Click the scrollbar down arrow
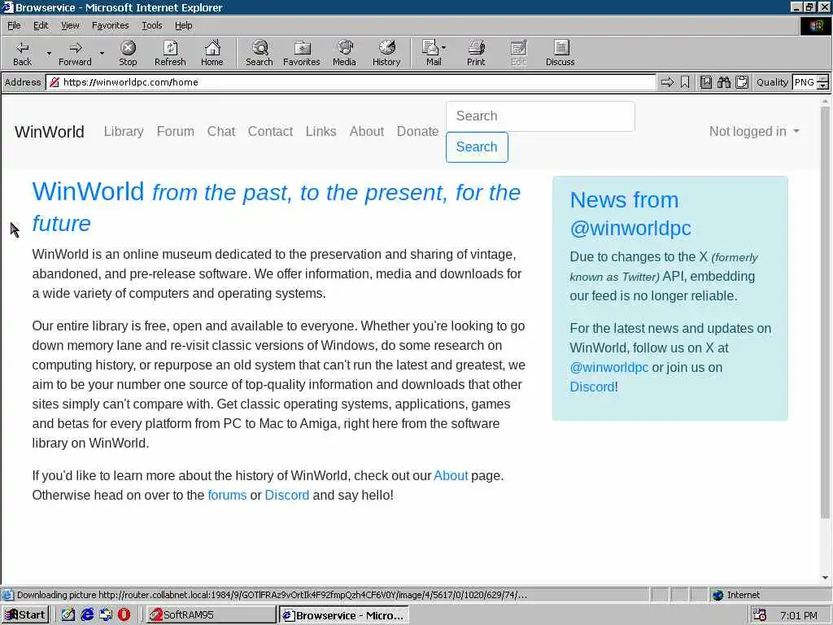The height and width of the screenshot is (625, 833). click(x=825, y=578)
